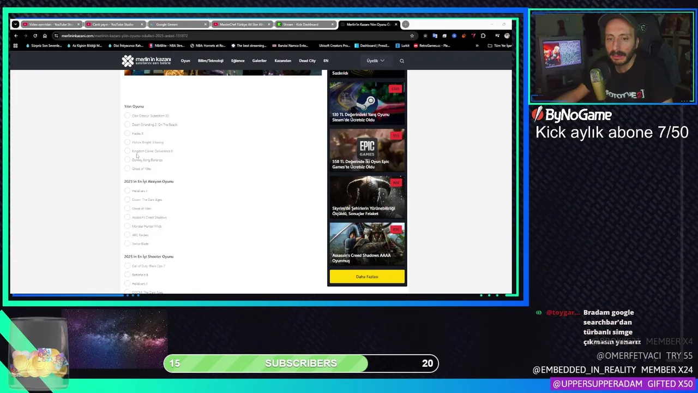Open the Assassin's Creed Shadows AAAA article
Screen dimensions: 698x393
[367, 243]
